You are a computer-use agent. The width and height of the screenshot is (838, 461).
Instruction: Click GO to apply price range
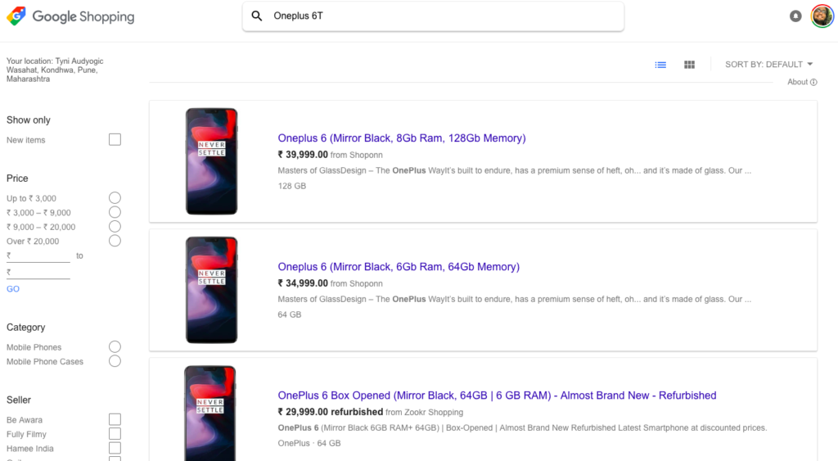click(13, 289)
